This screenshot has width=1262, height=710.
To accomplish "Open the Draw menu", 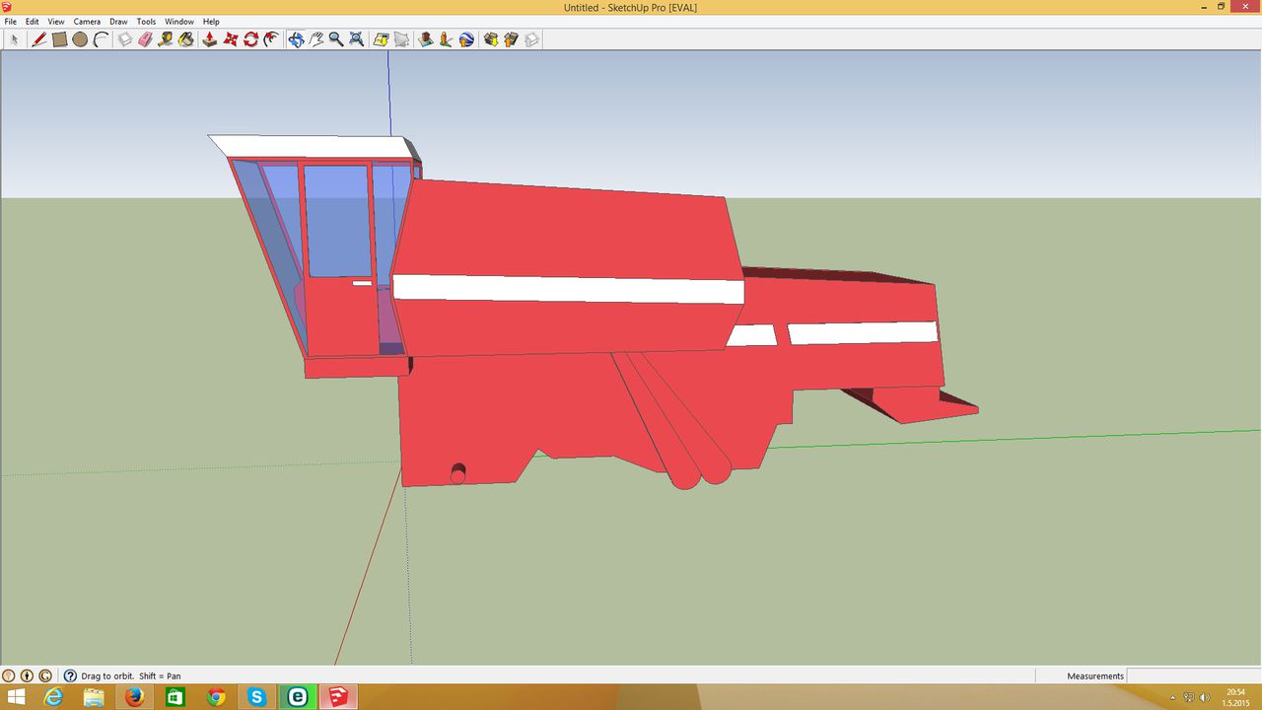I will tap(118, 22).
